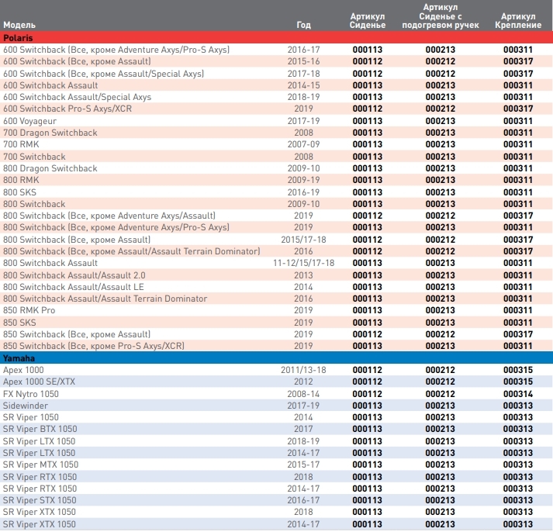Click the 'Sidewinder' model name
Viewport: 553px width, 532px height.
point(26,406)
